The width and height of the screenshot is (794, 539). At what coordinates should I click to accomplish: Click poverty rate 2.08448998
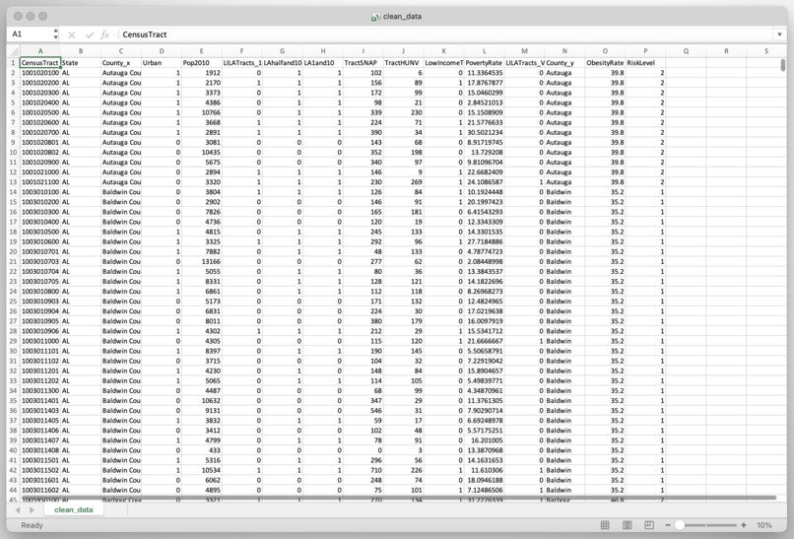point(484,261)
